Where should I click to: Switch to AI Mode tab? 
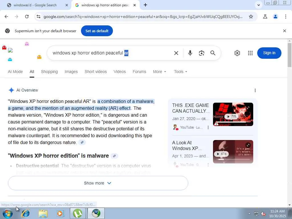tap(15, 72)
